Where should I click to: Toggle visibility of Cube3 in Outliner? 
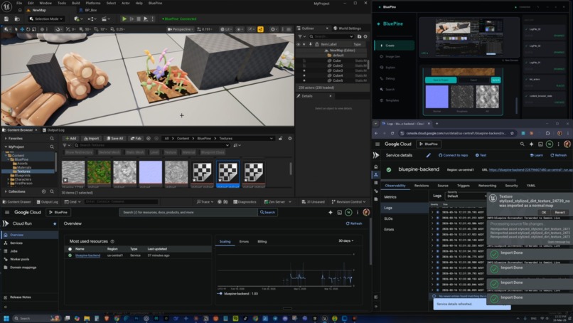point(304,70)
